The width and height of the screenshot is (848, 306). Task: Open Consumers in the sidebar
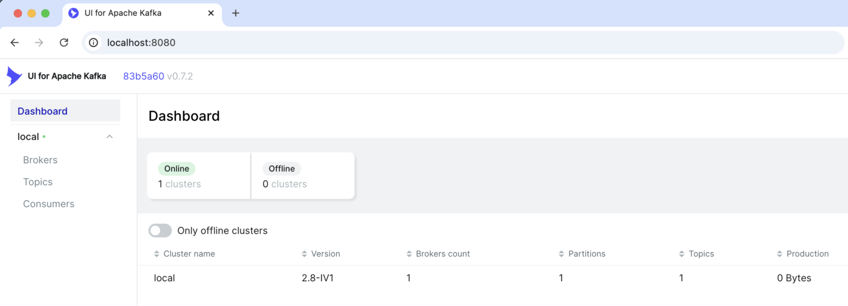tap(49, 204)
